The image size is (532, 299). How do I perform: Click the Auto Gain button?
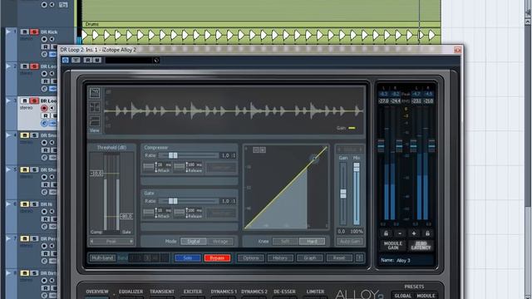tap(350, 242)
